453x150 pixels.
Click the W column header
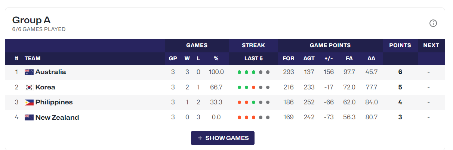187,58
